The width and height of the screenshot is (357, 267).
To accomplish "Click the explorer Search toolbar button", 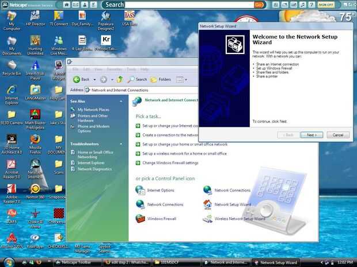I will click(x=137, y=79).
